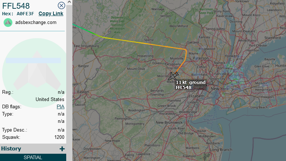Select the SPATIAL section header
Screen dimensions: 286x161
pos(33,157)
